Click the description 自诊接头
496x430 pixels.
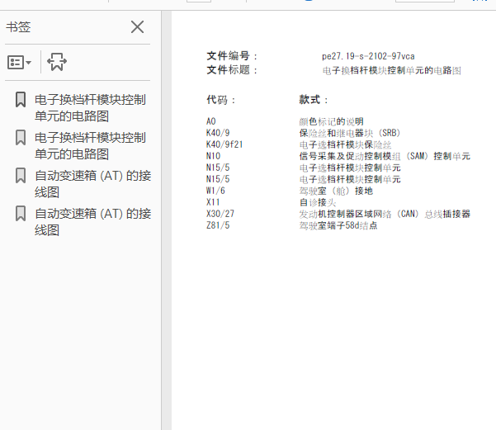[x=317, y=202]
